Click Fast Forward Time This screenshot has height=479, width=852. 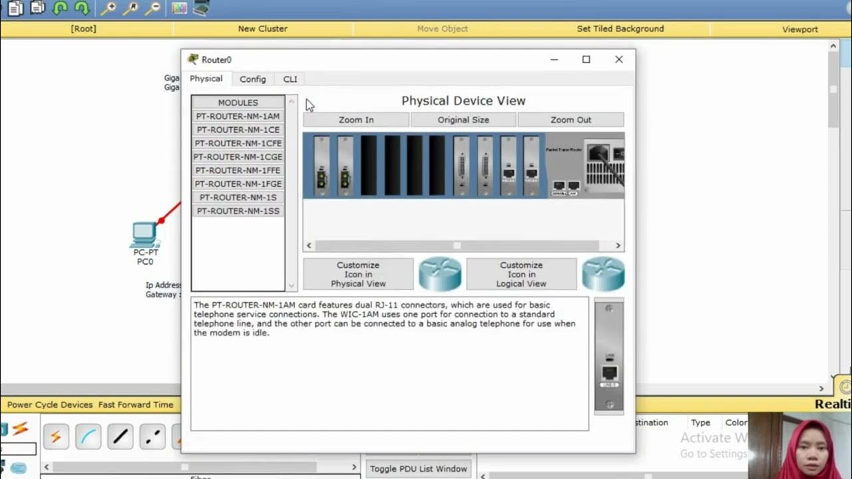tap(136, 404)
